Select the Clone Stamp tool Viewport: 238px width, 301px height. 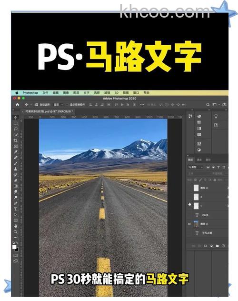16,169
